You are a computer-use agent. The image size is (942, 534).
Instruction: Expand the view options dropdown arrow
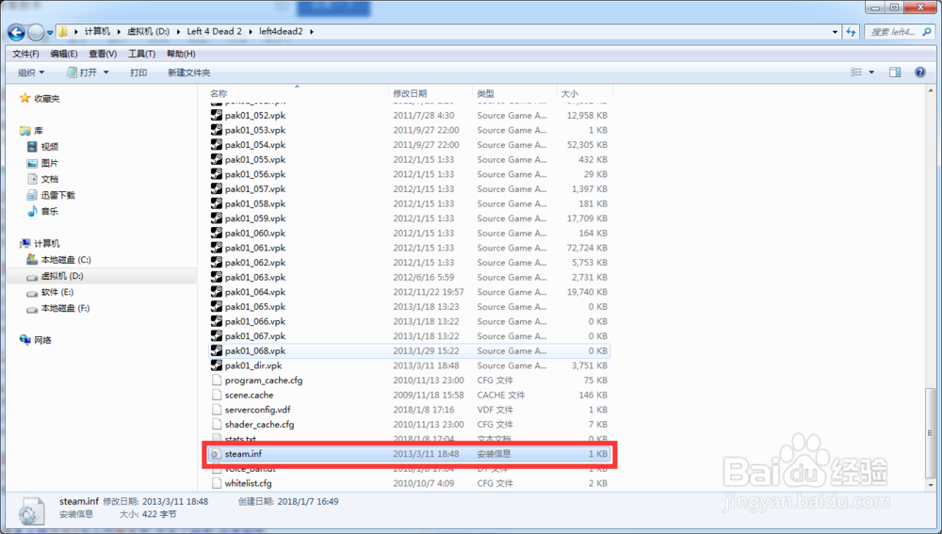871,73
